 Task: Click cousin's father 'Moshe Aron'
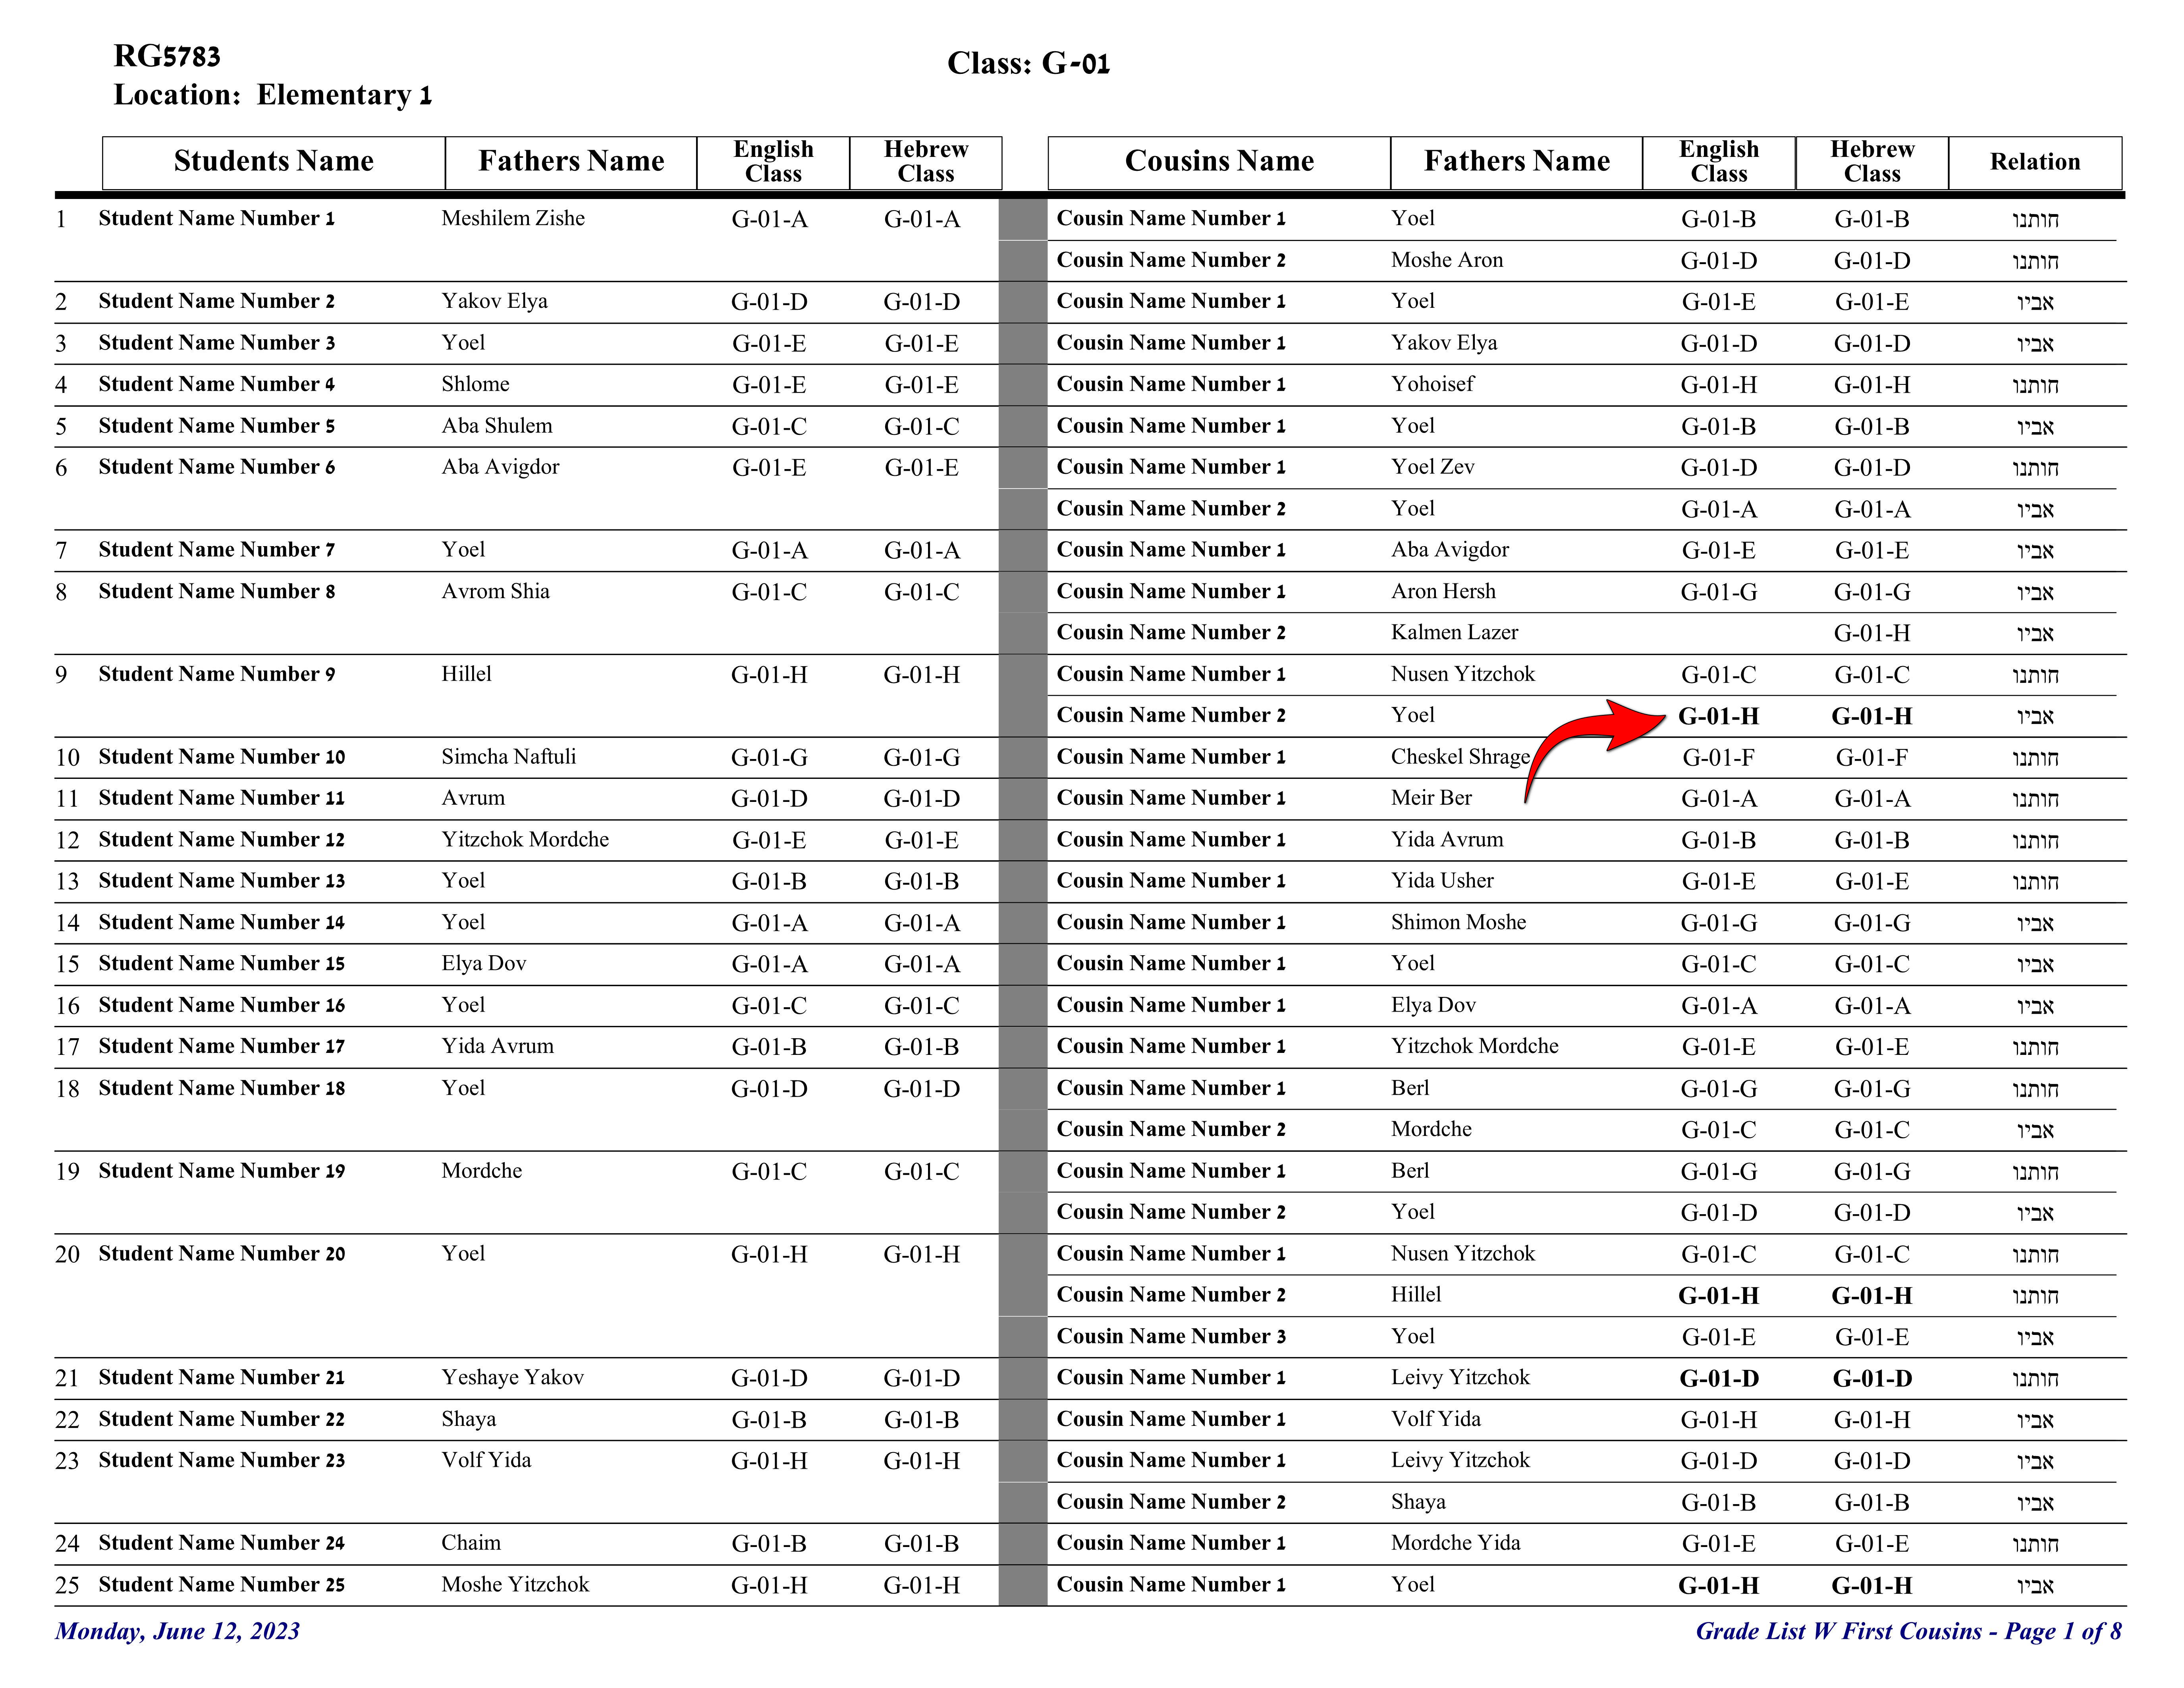(1447, 260)
